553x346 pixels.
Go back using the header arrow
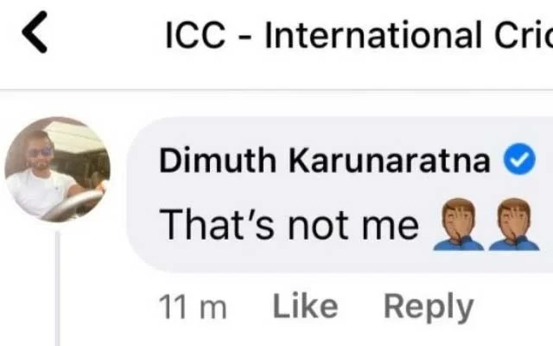coord(35,32)
